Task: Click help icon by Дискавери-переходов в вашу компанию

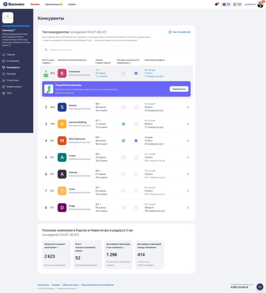Action: (x=157, y=247)
